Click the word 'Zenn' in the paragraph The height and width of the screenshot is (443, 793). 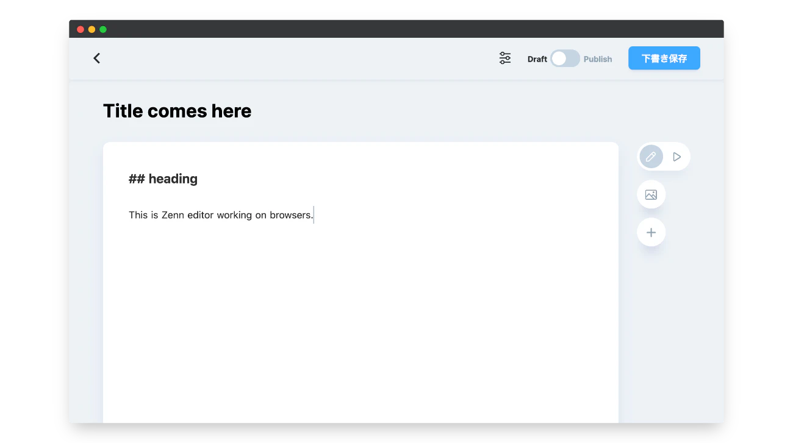(x=173, y=215)
